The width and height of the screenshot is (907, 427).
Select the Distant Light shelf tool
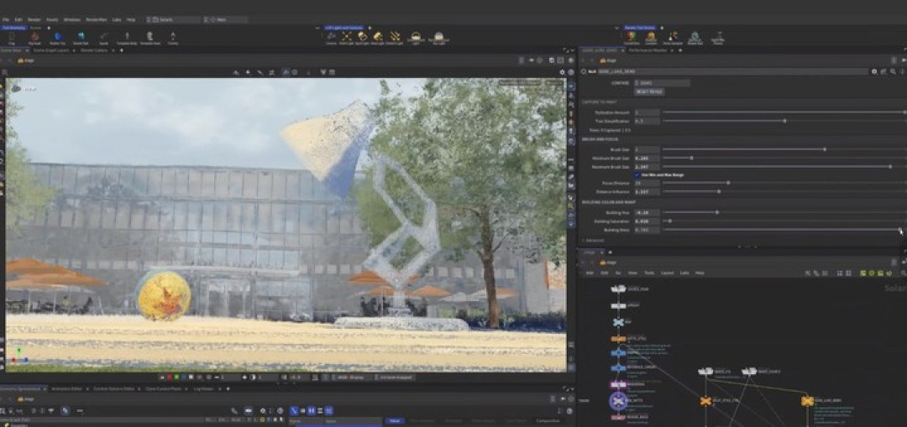[x=395, y=38]
